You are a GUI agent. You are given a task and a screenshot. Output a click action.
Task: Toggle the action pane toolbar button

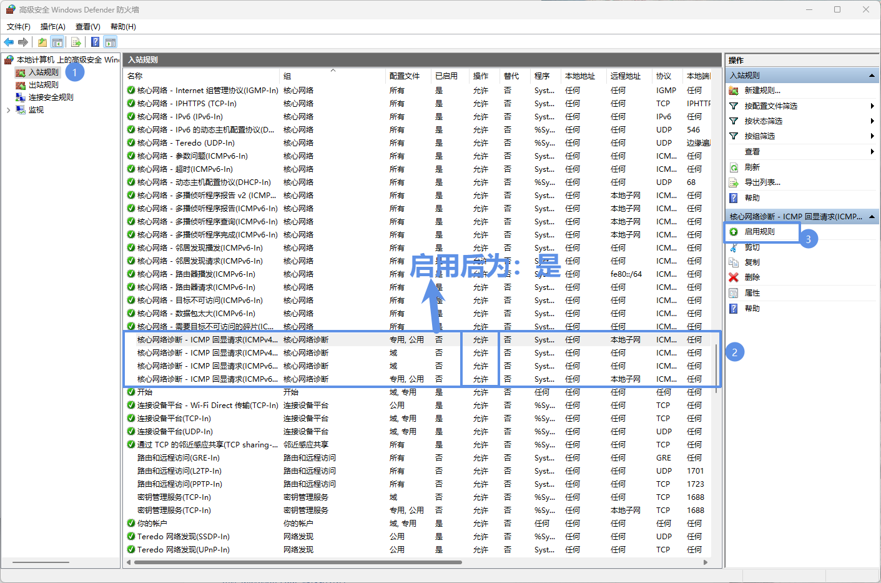pos(111,42)
